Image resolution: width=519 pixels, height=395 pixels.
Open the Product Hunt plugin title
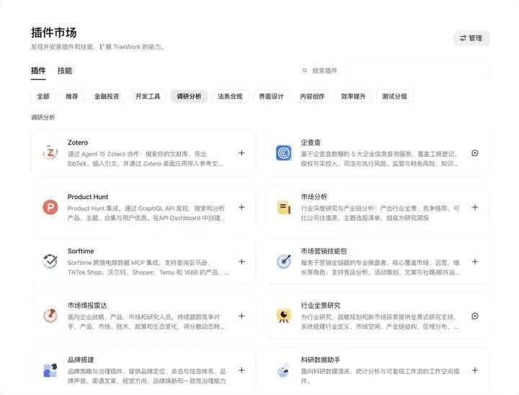click(x=88, y=197)
